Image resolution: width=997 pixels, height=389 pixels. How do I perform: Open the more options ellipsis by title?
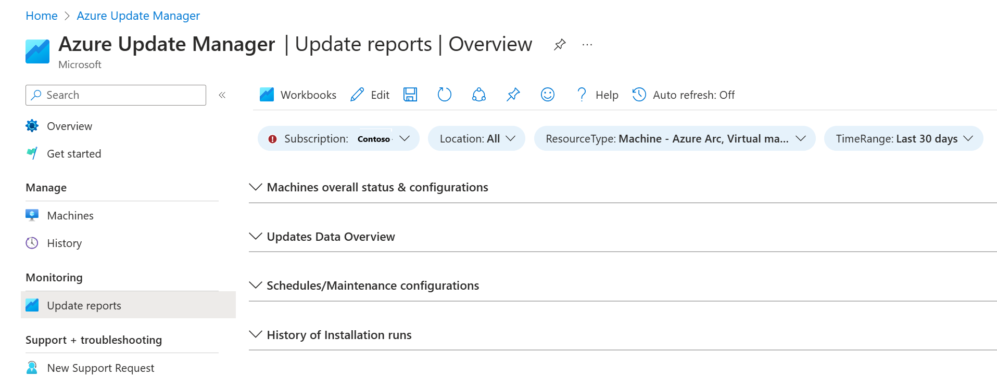coord(587,45)
